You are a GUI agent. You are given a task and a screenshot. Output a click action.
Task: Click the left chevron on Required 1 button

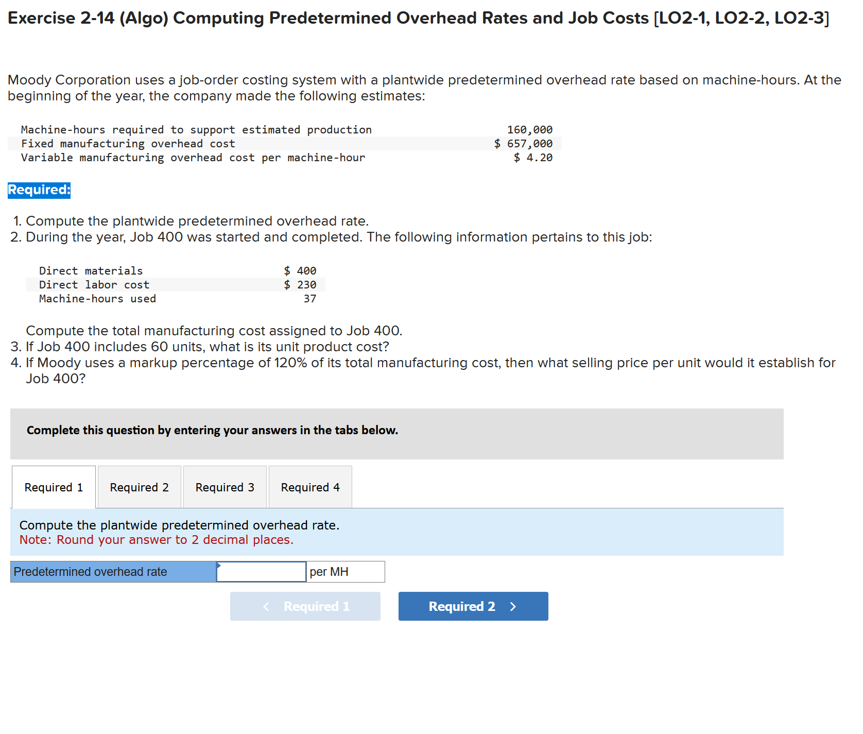coord(266,606)
